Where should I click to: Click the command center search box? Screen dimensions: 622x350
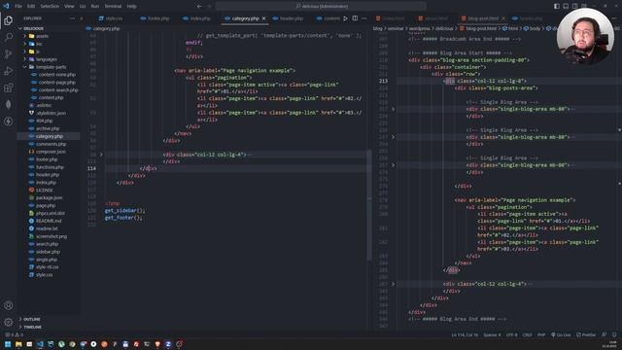coord(321,6)
